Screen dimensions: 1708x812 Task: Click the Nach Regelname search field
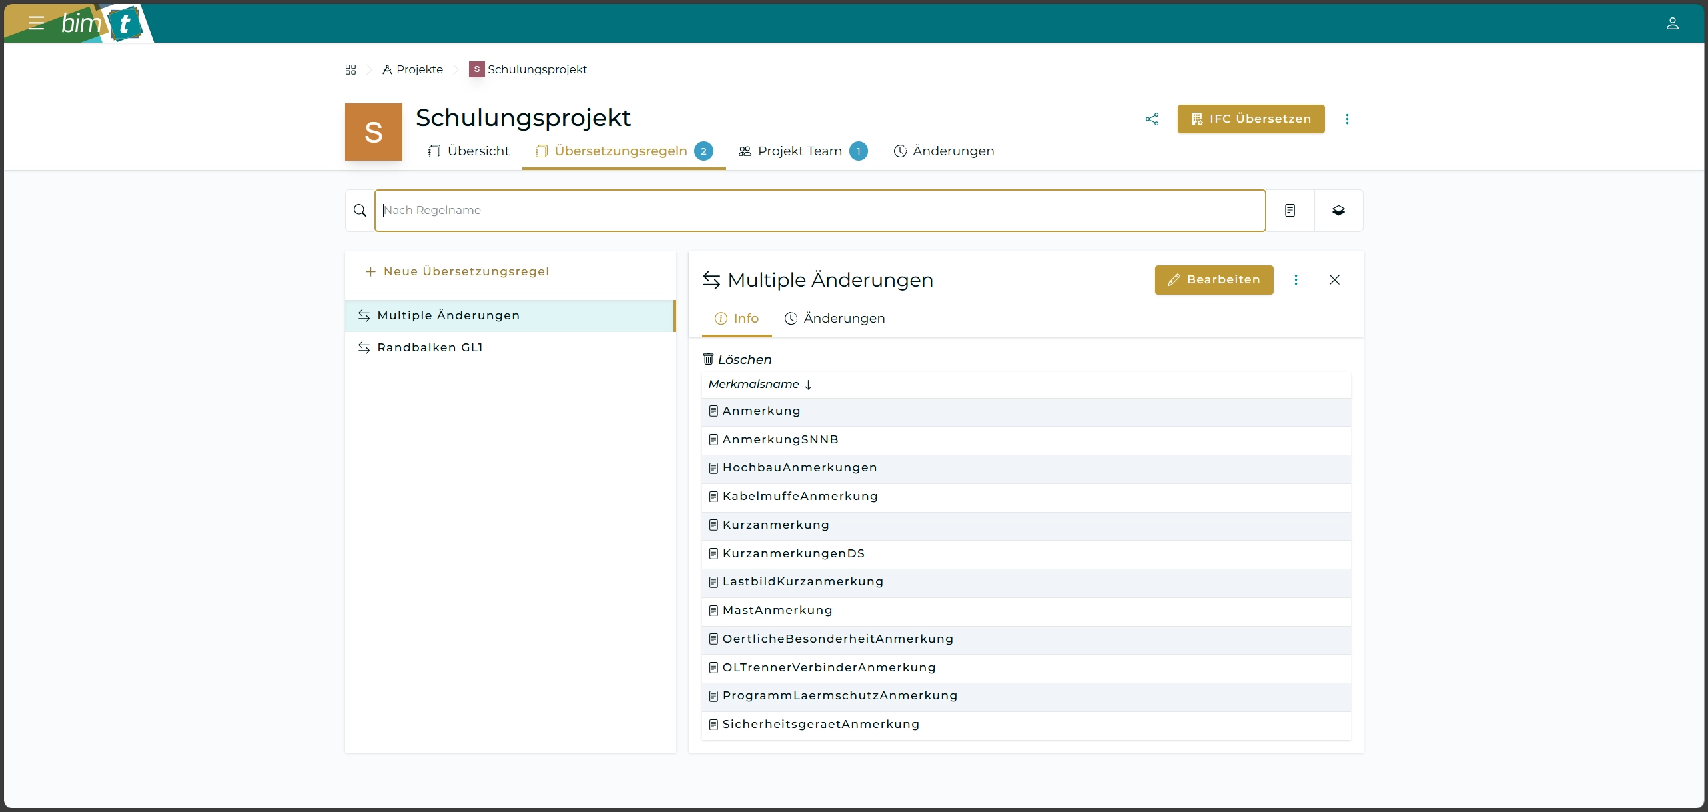(819, 211)
